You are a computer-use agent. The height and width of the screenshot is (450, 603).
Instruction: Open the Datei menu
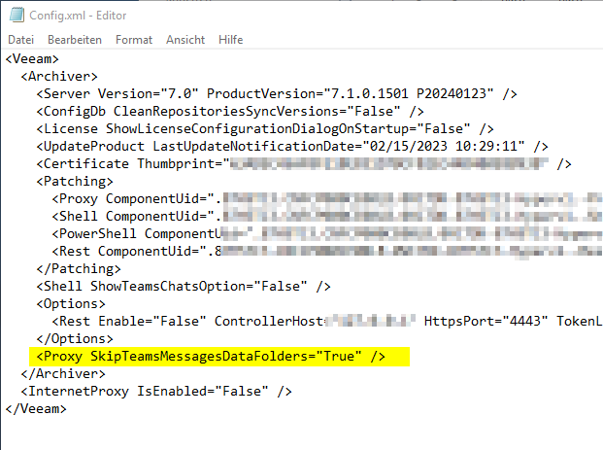pos(20,40)
